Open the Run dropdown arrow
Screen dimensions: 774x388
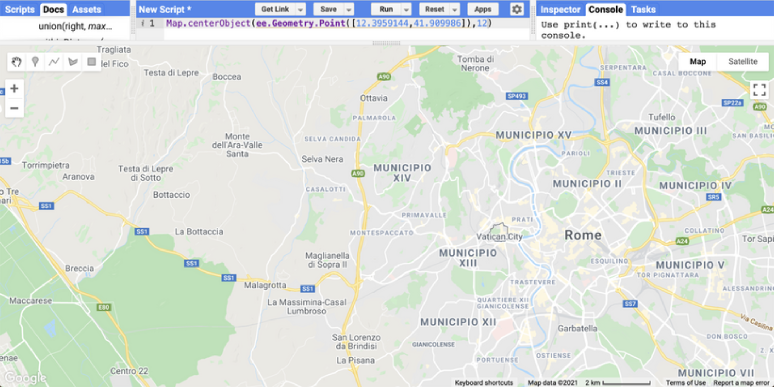coord(406,10)
